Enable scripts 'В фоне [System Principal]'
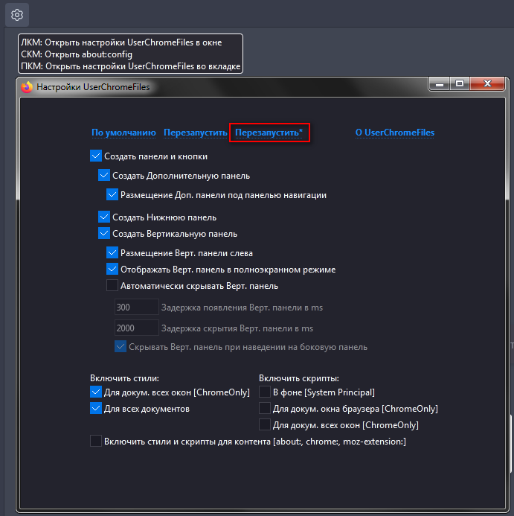 pyautogui.click(x=265, y=392)
